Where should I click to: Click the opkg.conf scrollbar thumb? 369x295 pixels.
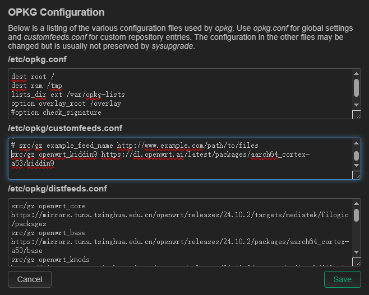point(356,87)
